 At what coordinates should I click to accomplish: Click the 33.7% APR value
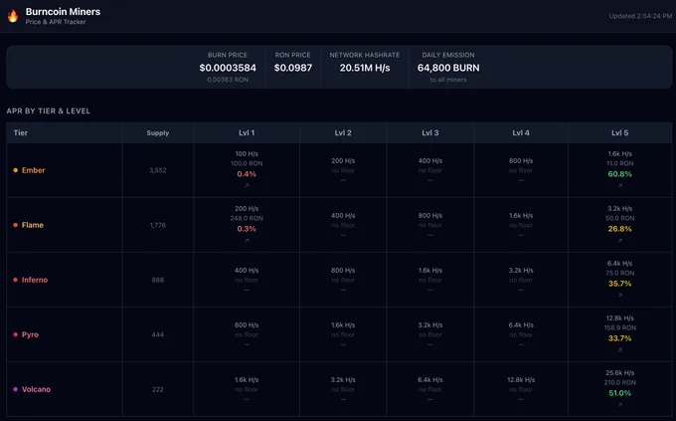(620, 338)
